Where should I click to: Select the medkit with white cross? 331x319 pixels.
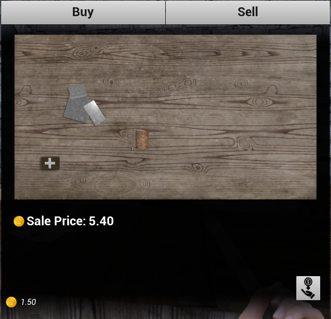click(50, 163)
